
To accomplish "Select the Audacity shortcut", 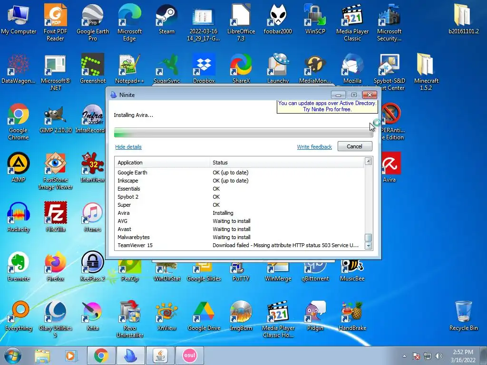I will click(19, 217).
